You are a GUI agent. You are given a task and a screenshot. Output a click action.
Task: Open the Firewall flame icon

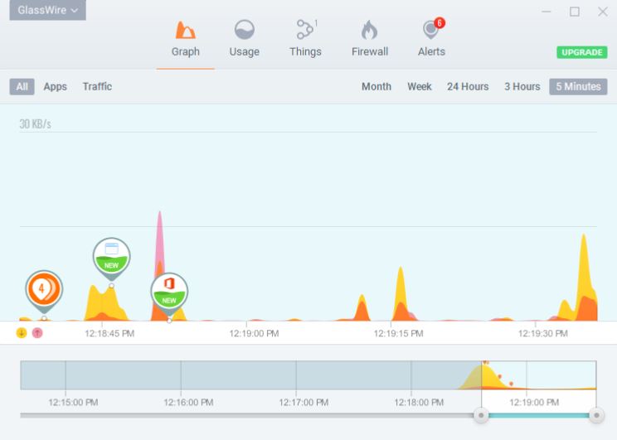[369, 31]
